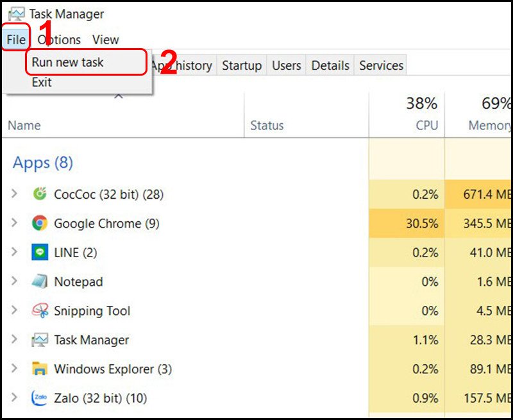Click the Task Manager process icon
513x420 pixels.
[x=38, y=340]
